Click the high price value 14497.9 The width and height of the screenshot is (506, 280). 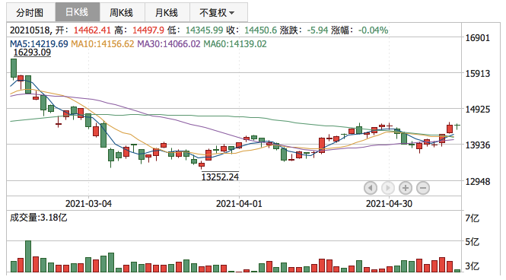pos(148,30)
